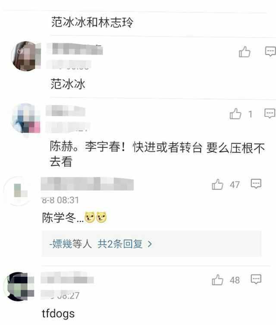Reply to the tfdogs comment

[256, 279]
